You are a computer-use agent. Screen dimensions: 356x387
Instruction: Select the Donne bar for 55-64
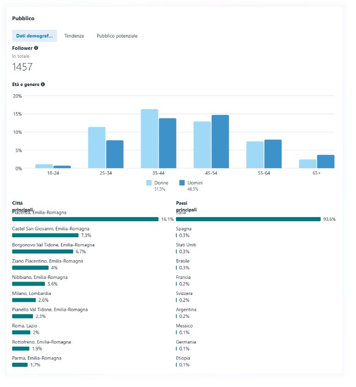tap(255, 155)
